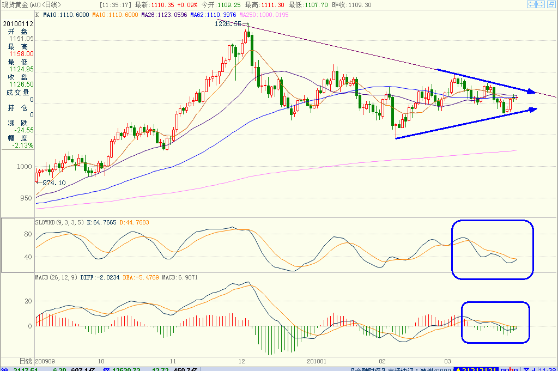
Task: Click the 日线 period label on time axis
Action: pos(26,361)
